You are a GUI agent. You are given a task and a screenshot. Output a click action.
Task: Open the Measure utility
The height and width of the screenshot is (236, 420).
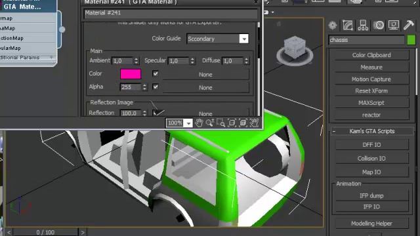click(371, 67)
